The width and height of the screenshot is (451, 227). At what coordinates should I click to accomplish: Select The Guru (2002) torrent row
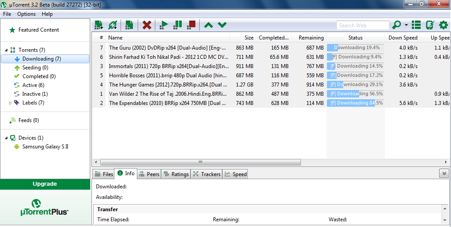click(x=271, y=47)
